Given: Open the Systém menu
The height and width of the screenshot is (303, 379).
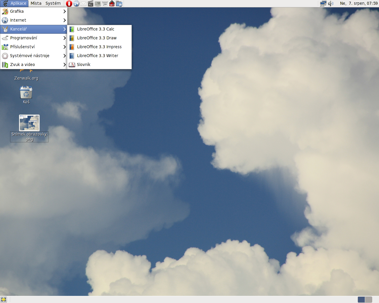Looking at the screenshot, I should pyautogui.click(x=53, y=4).
